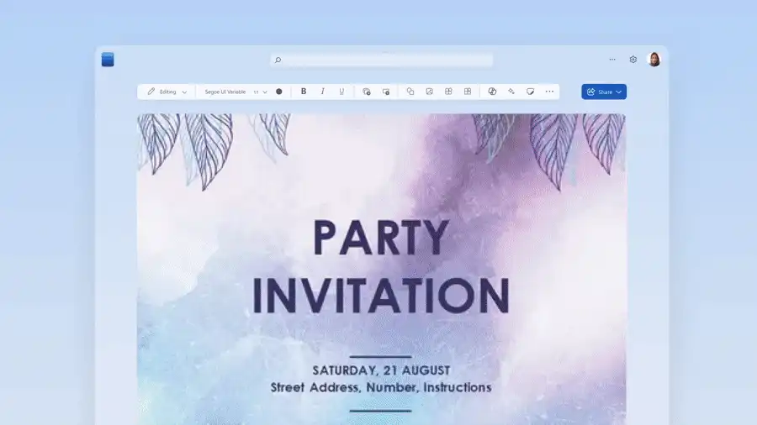Open the Editing mode dropdown

tap(167, 92)
